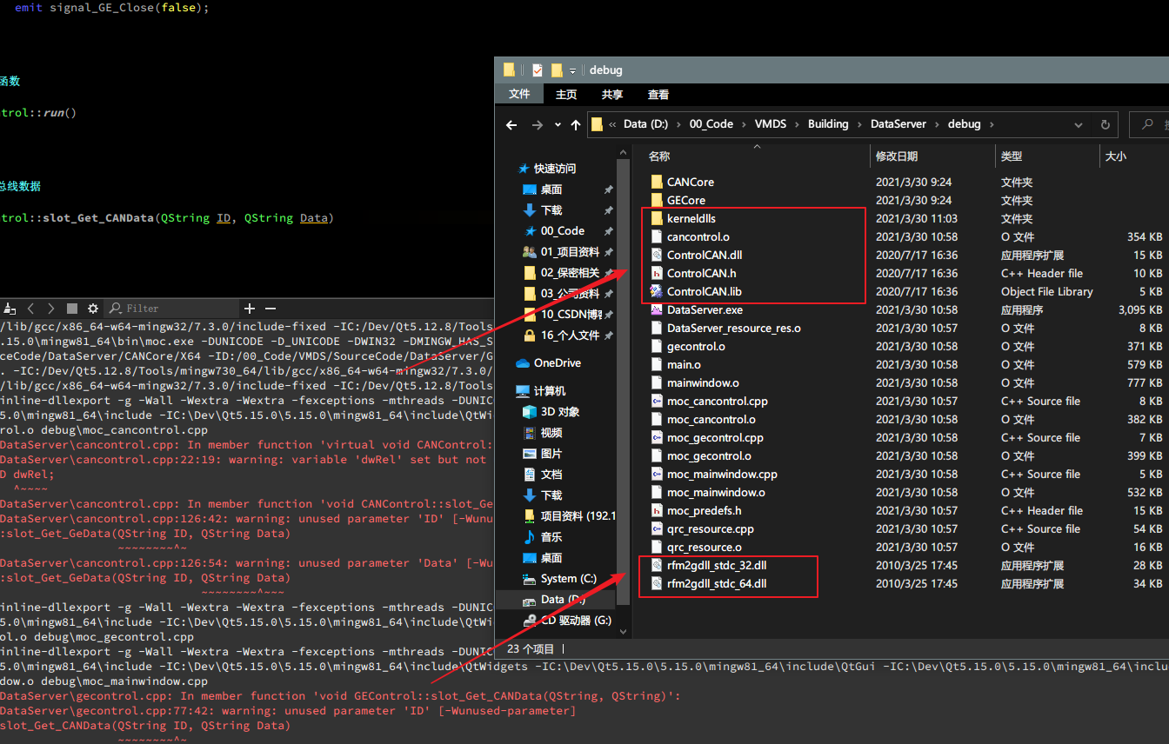The image size is (1169, 744).
Task: Select 16_个人文件 locked folder in quick access
Action: pyautogui.click(x=570, y=335)
